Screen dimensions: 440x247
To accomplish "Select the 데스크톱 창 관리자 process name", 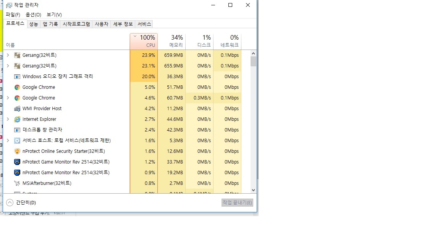I will 42,130.
